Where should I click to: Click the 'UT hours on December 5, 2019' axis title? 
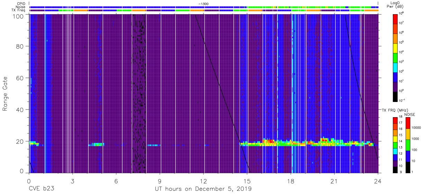coord(203,189)
